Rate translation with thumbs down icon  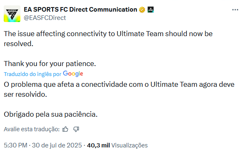76,129
